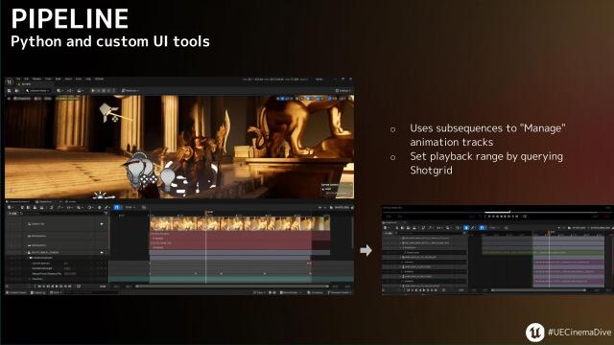
Task: Click the Save icon in main toolbar
Action: click(10, 91)
